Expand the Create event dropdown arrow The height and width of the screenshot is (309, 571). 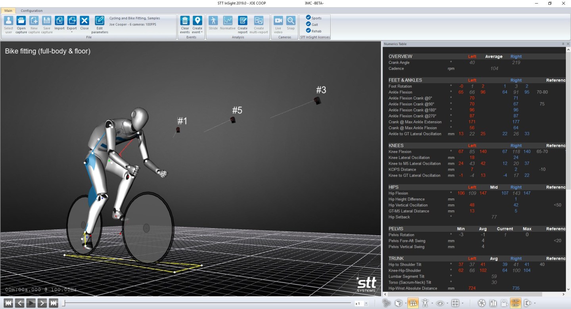tap(202, 32)
